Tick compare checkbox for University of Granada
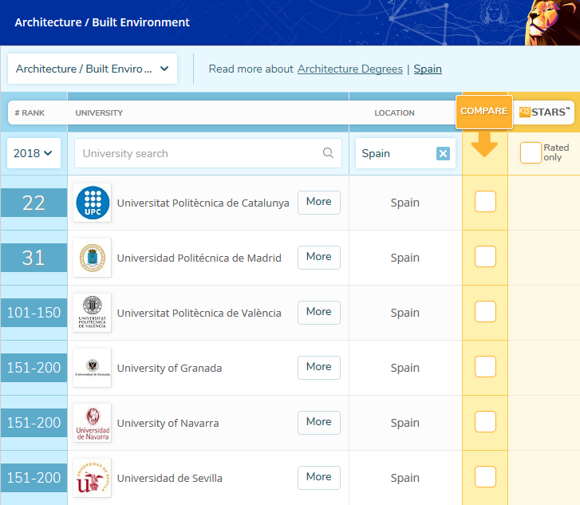The image size is (580, 505). point(485,367)
